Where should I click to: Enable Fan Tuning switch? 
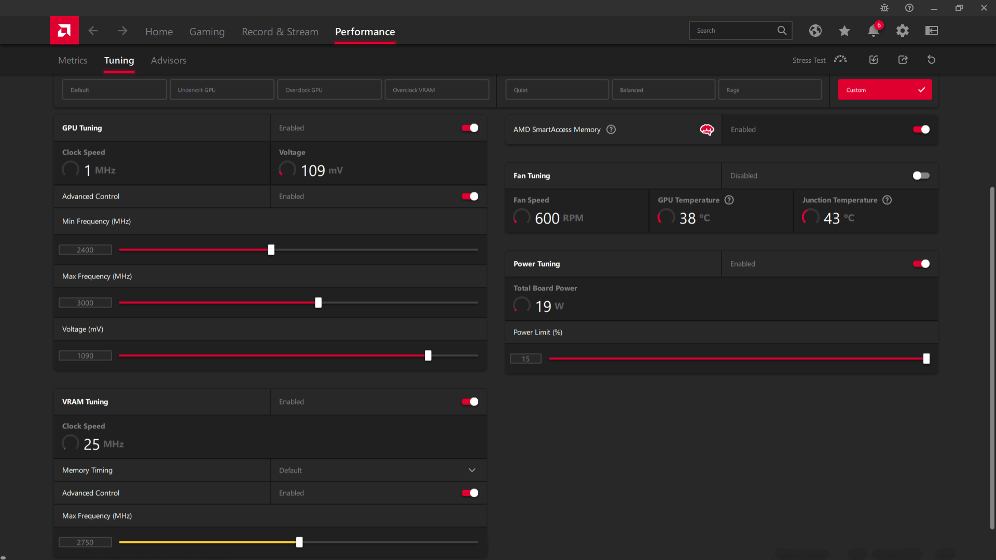[x=921, y=176]
